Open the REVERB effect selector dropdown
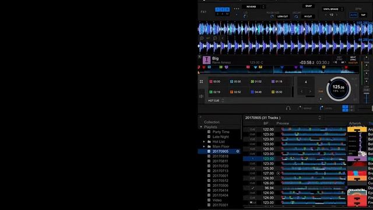The width and height of the screenshot is (373, 210). 263,6
